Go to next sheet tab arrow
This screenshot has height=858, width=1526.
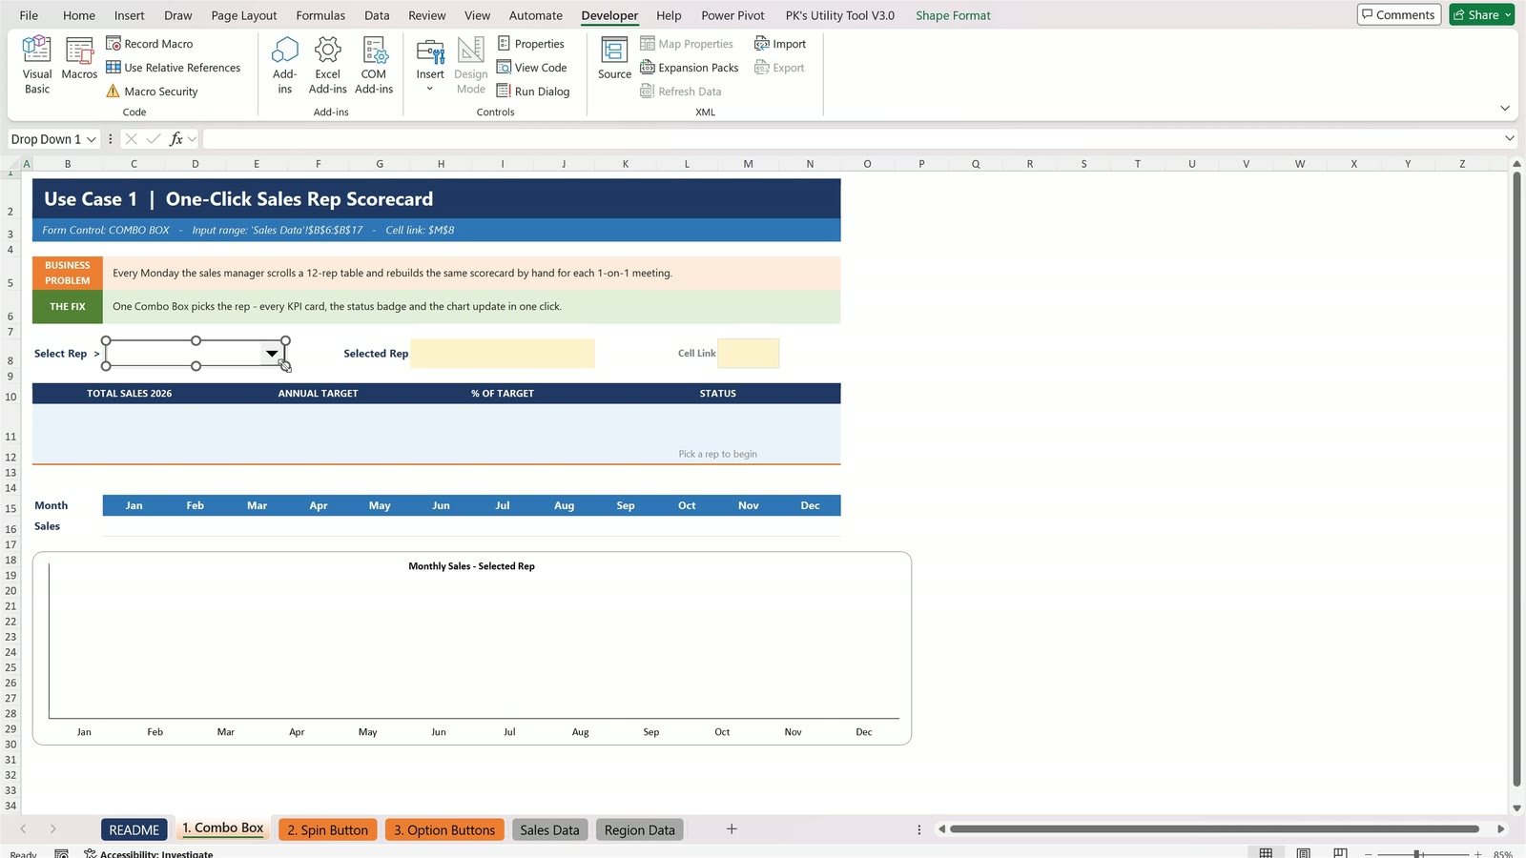(52, 829)
